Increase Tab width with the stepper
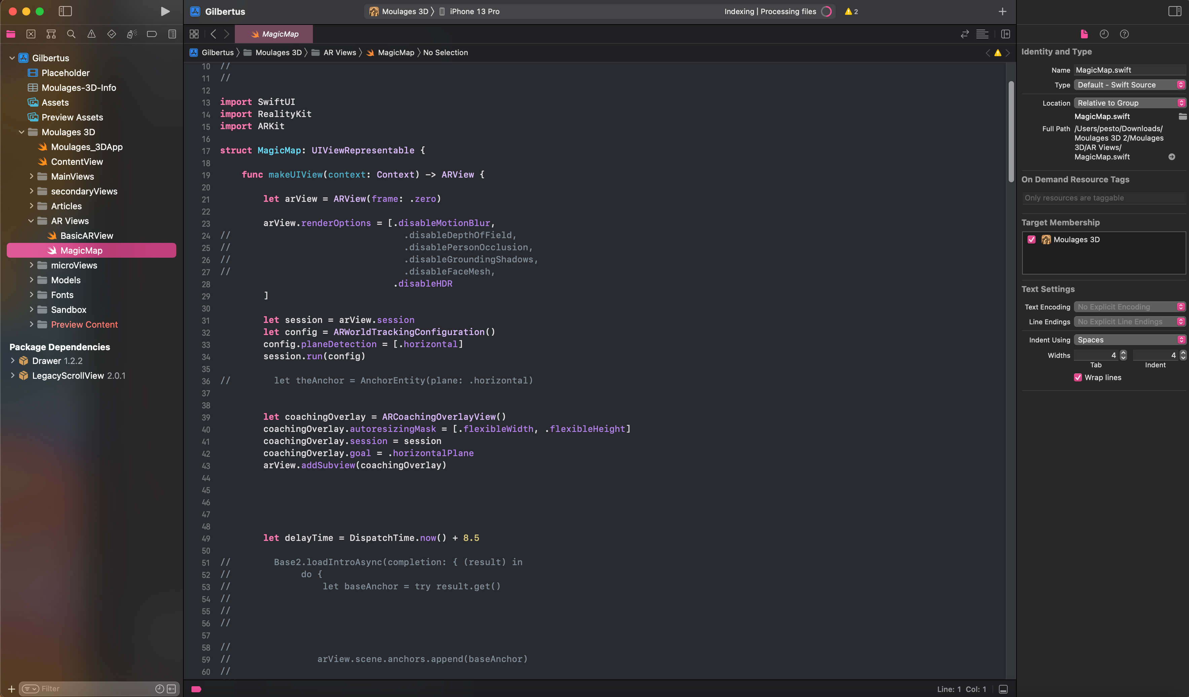This screenshot has width=1189, height=697. point(1123,353)
